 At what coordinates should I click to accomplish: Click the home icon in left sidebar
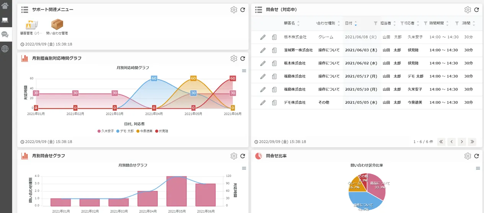[5, 6]
